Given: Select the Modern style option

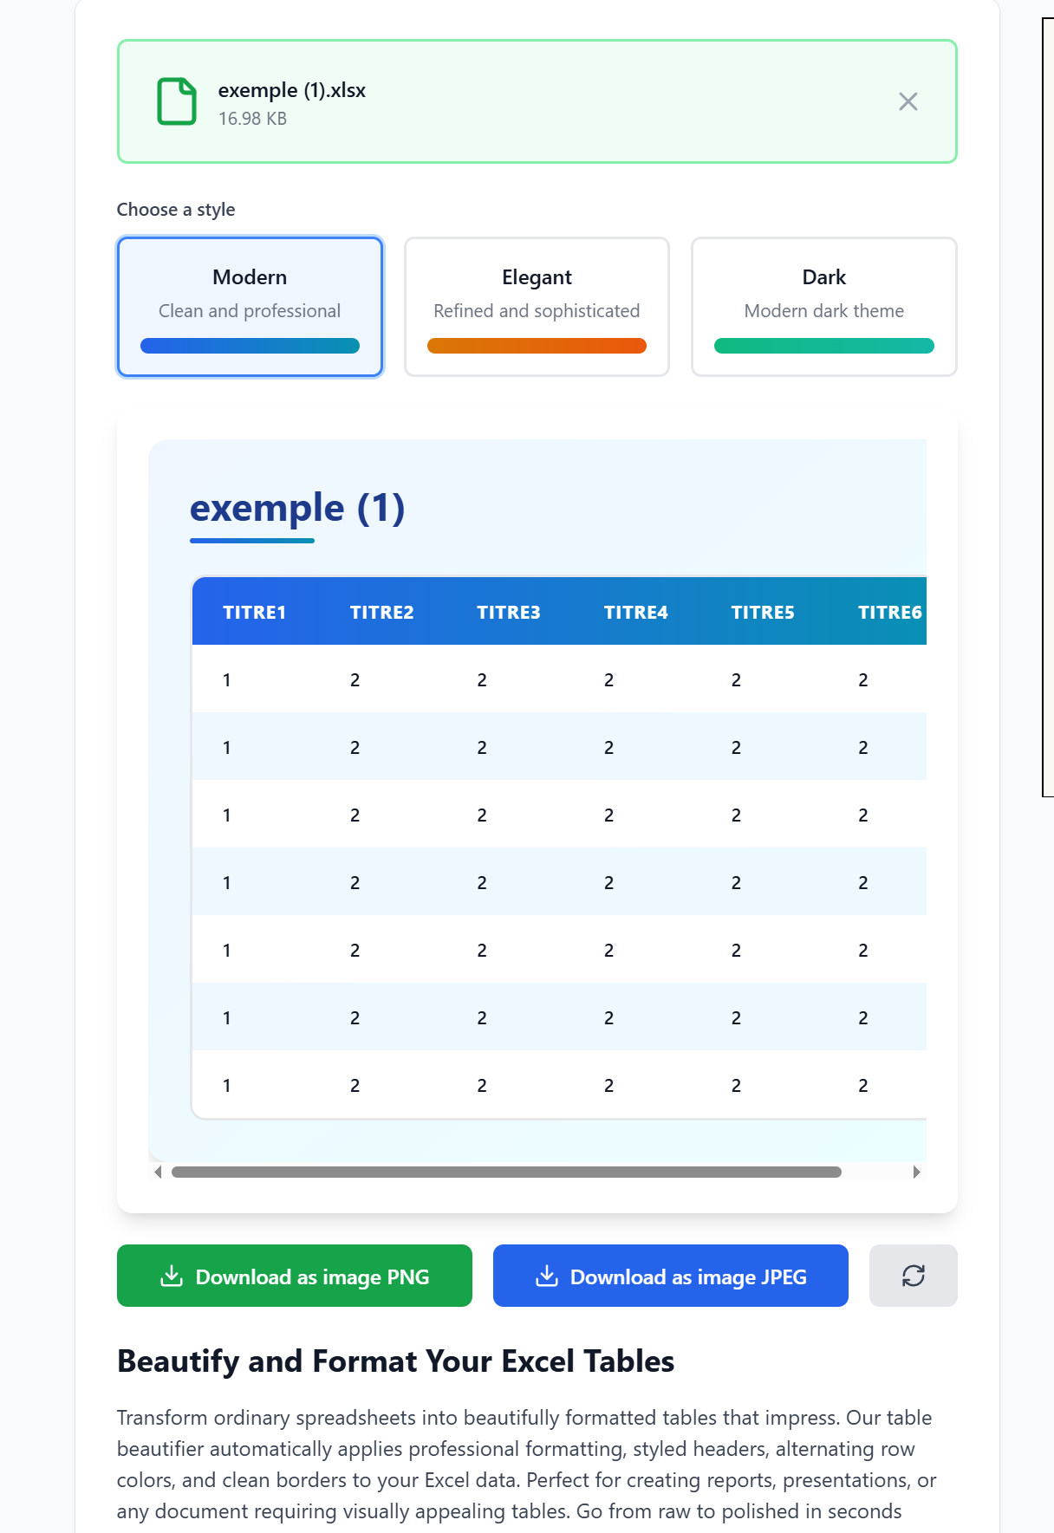Looking at the screenshot, I should click(249, 305).
